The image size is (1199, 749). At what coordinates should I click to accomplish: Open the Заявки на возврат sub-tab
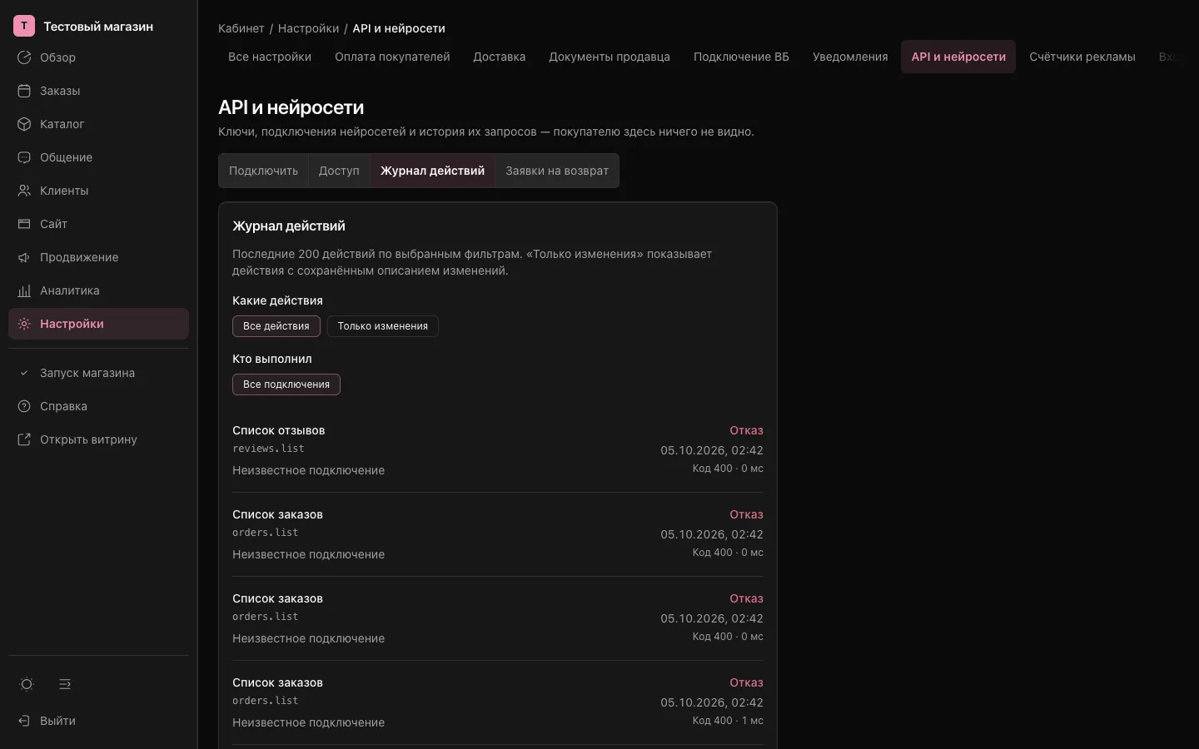point(557,171)
